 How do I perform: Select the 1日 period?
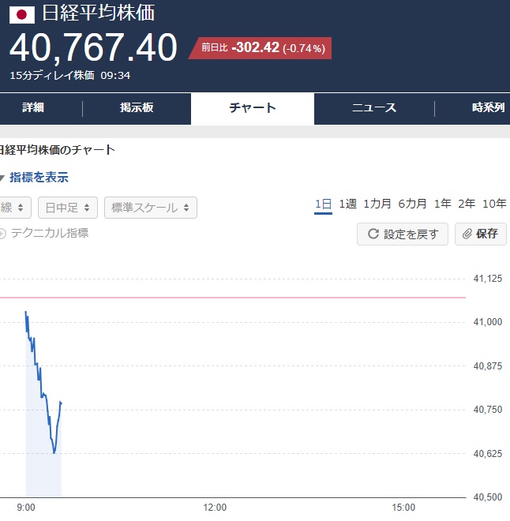pos(323,204)
